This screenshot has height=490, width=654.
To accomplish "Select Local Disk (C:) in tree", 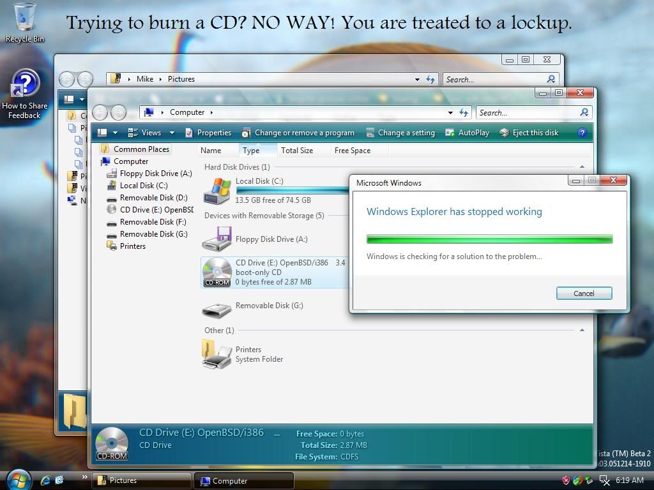I will point(137,186).
